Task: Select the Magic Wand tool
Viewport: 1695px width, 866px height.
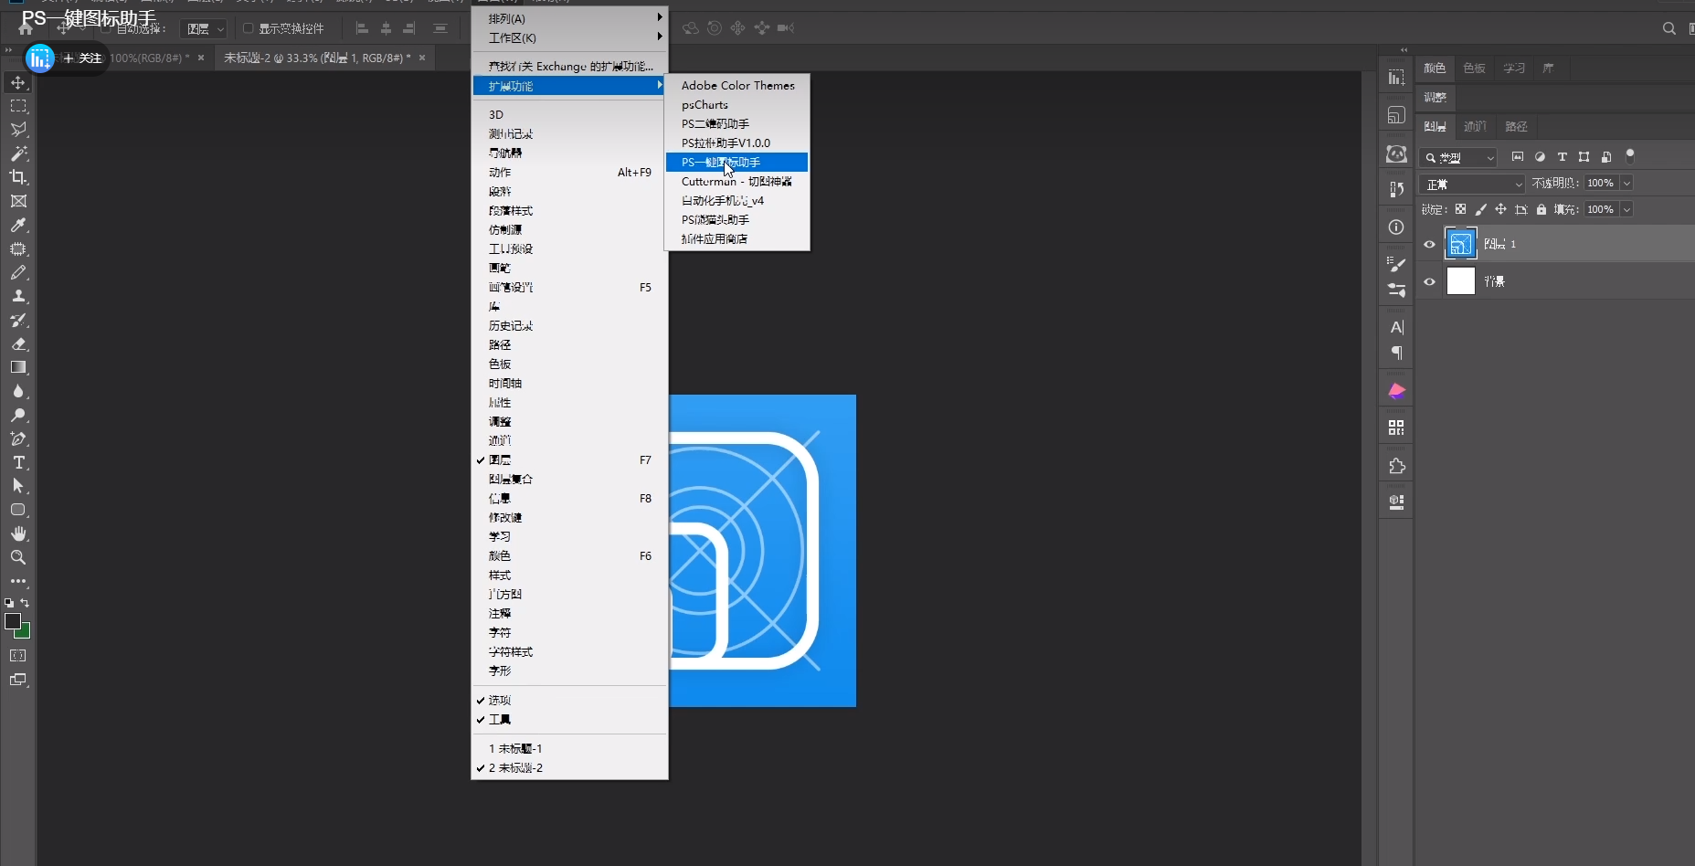Action: pyautogui.click(x=18, y=153)
